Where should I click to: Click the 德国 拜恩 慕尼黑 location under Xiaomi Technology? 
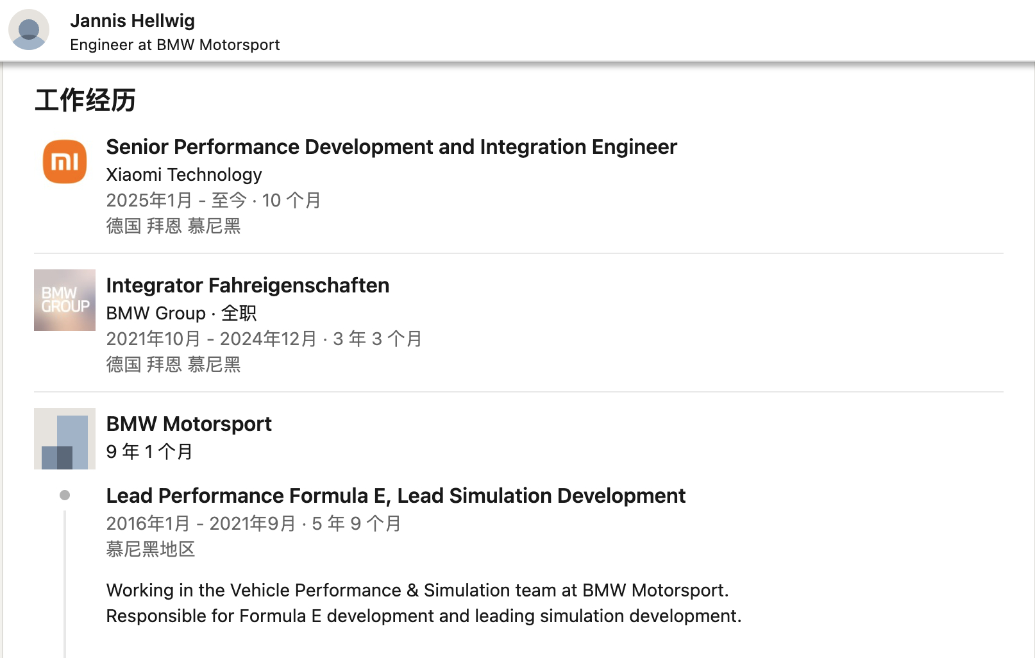(x=173, y=226)
